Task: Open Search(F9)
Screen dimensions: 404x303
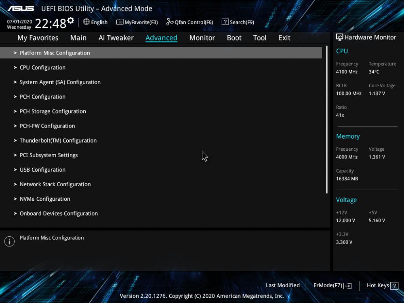Action: click(x=238, y=22)
